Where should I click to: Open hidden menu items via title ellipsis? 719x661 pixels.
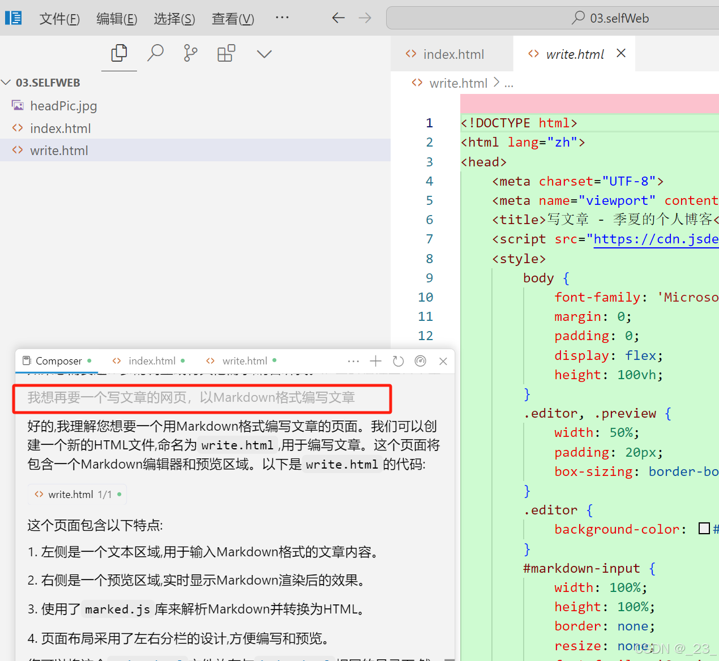(282, 18)
